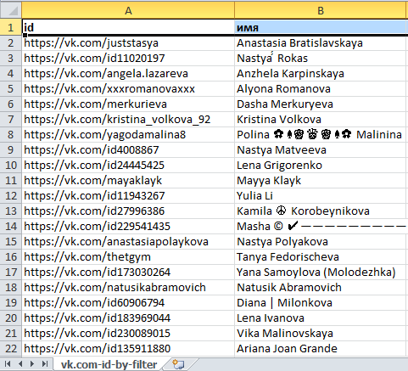Select cell with https://vk.com/id229541435
The image size is (408, 371).
tap(128, 227)
